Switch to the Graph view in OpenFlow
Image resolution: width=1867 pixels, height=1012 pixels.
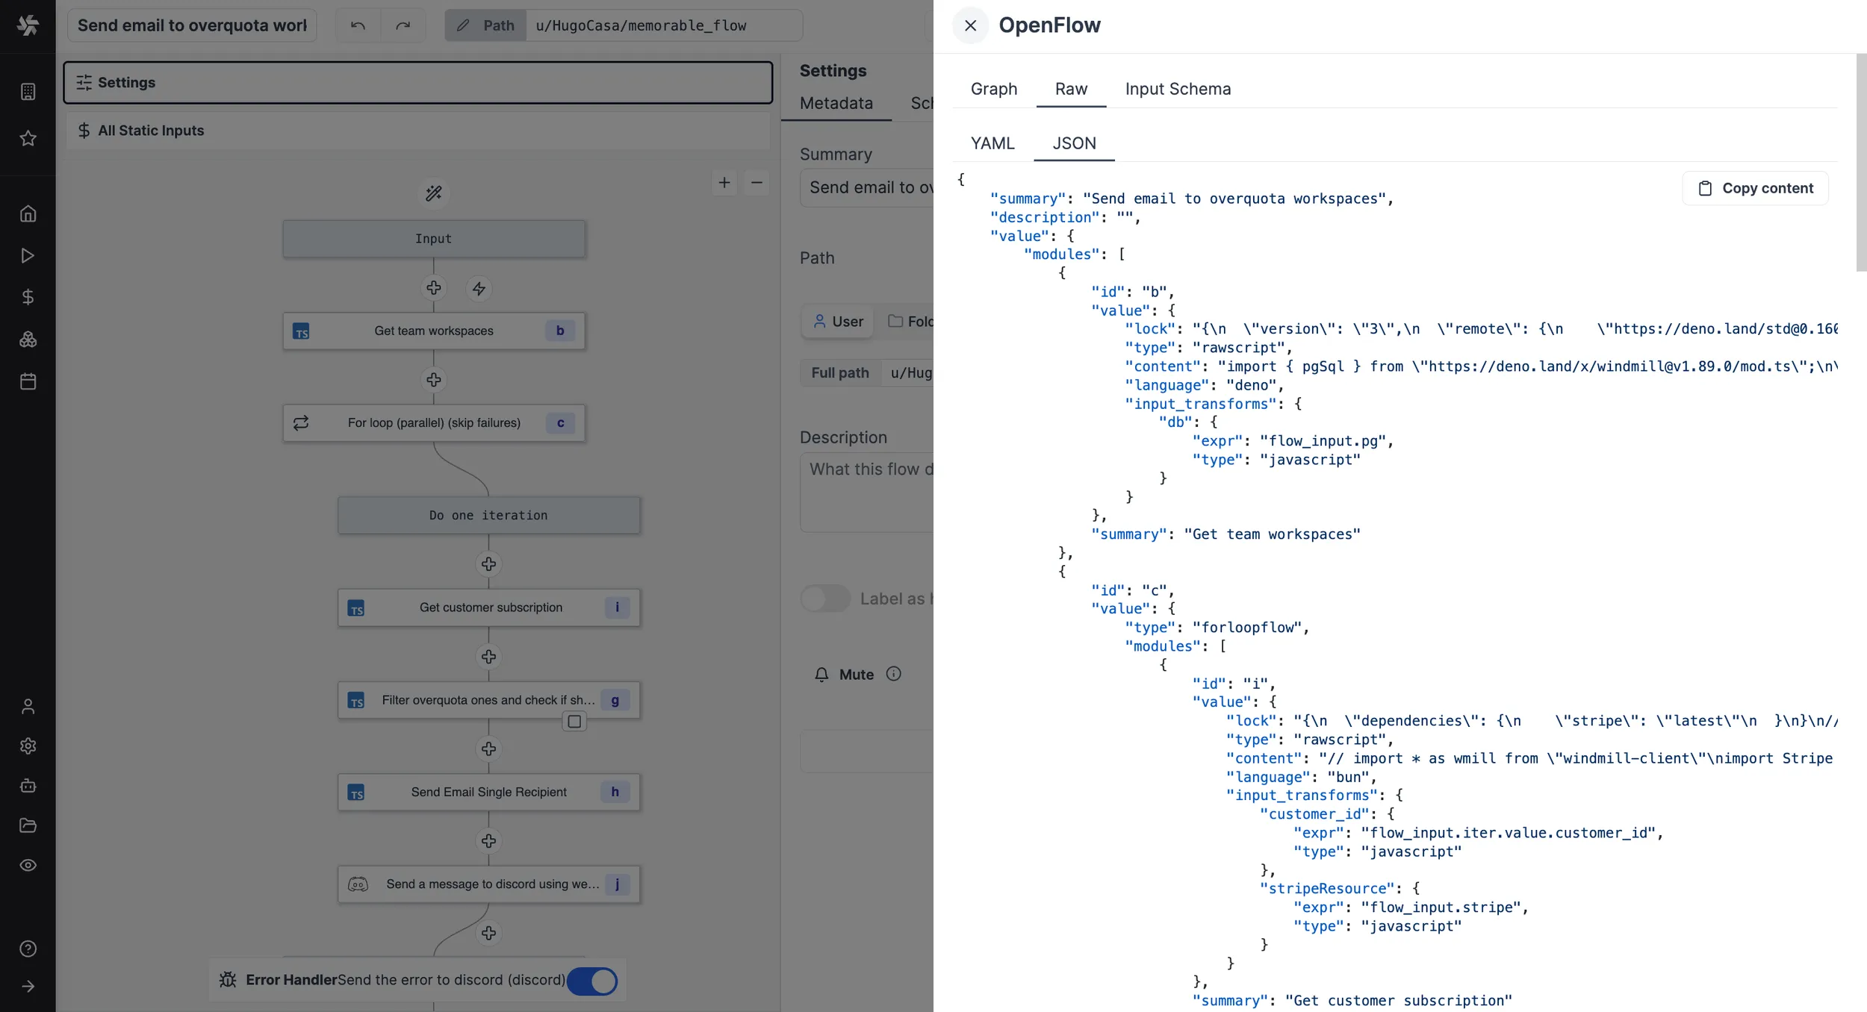[993, 89]
